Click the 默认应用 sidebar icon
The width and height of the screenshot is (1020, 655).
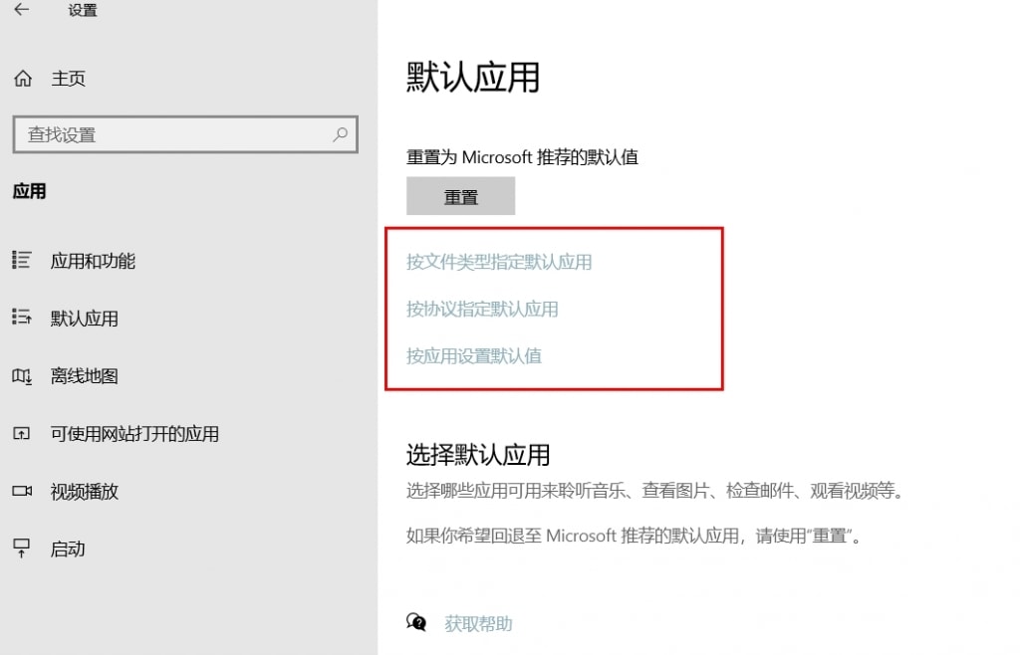point(21,318)
